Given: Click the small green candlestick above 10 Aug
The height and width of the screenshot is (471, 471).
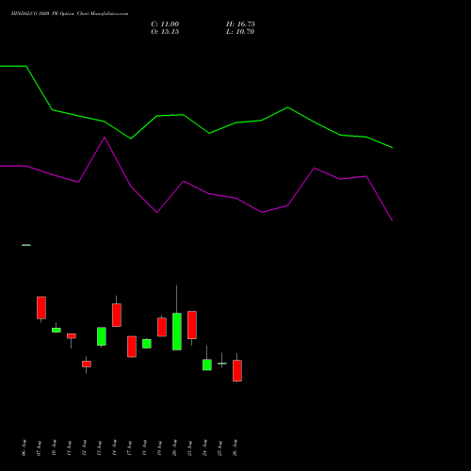Looking at the screenshot, I should (57, 330).
